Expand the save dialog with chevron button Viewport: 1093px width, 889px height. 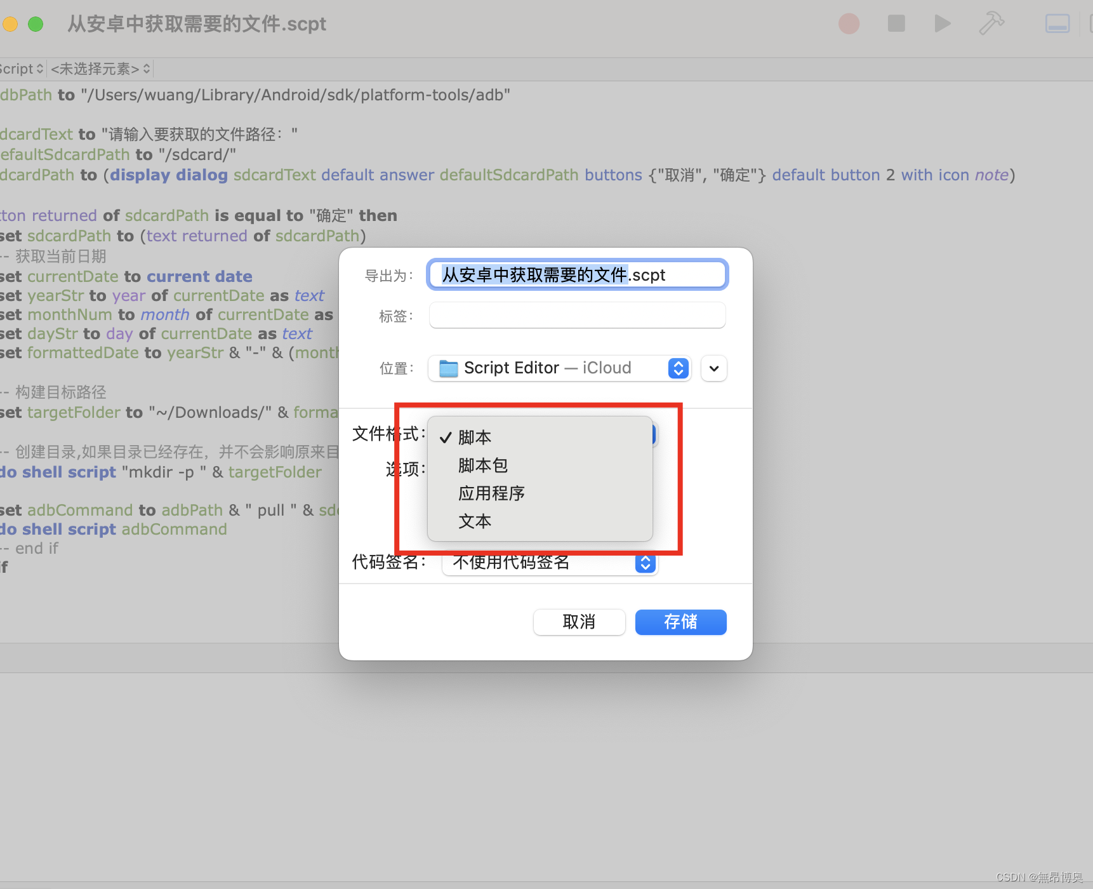[x=714, y=368]
